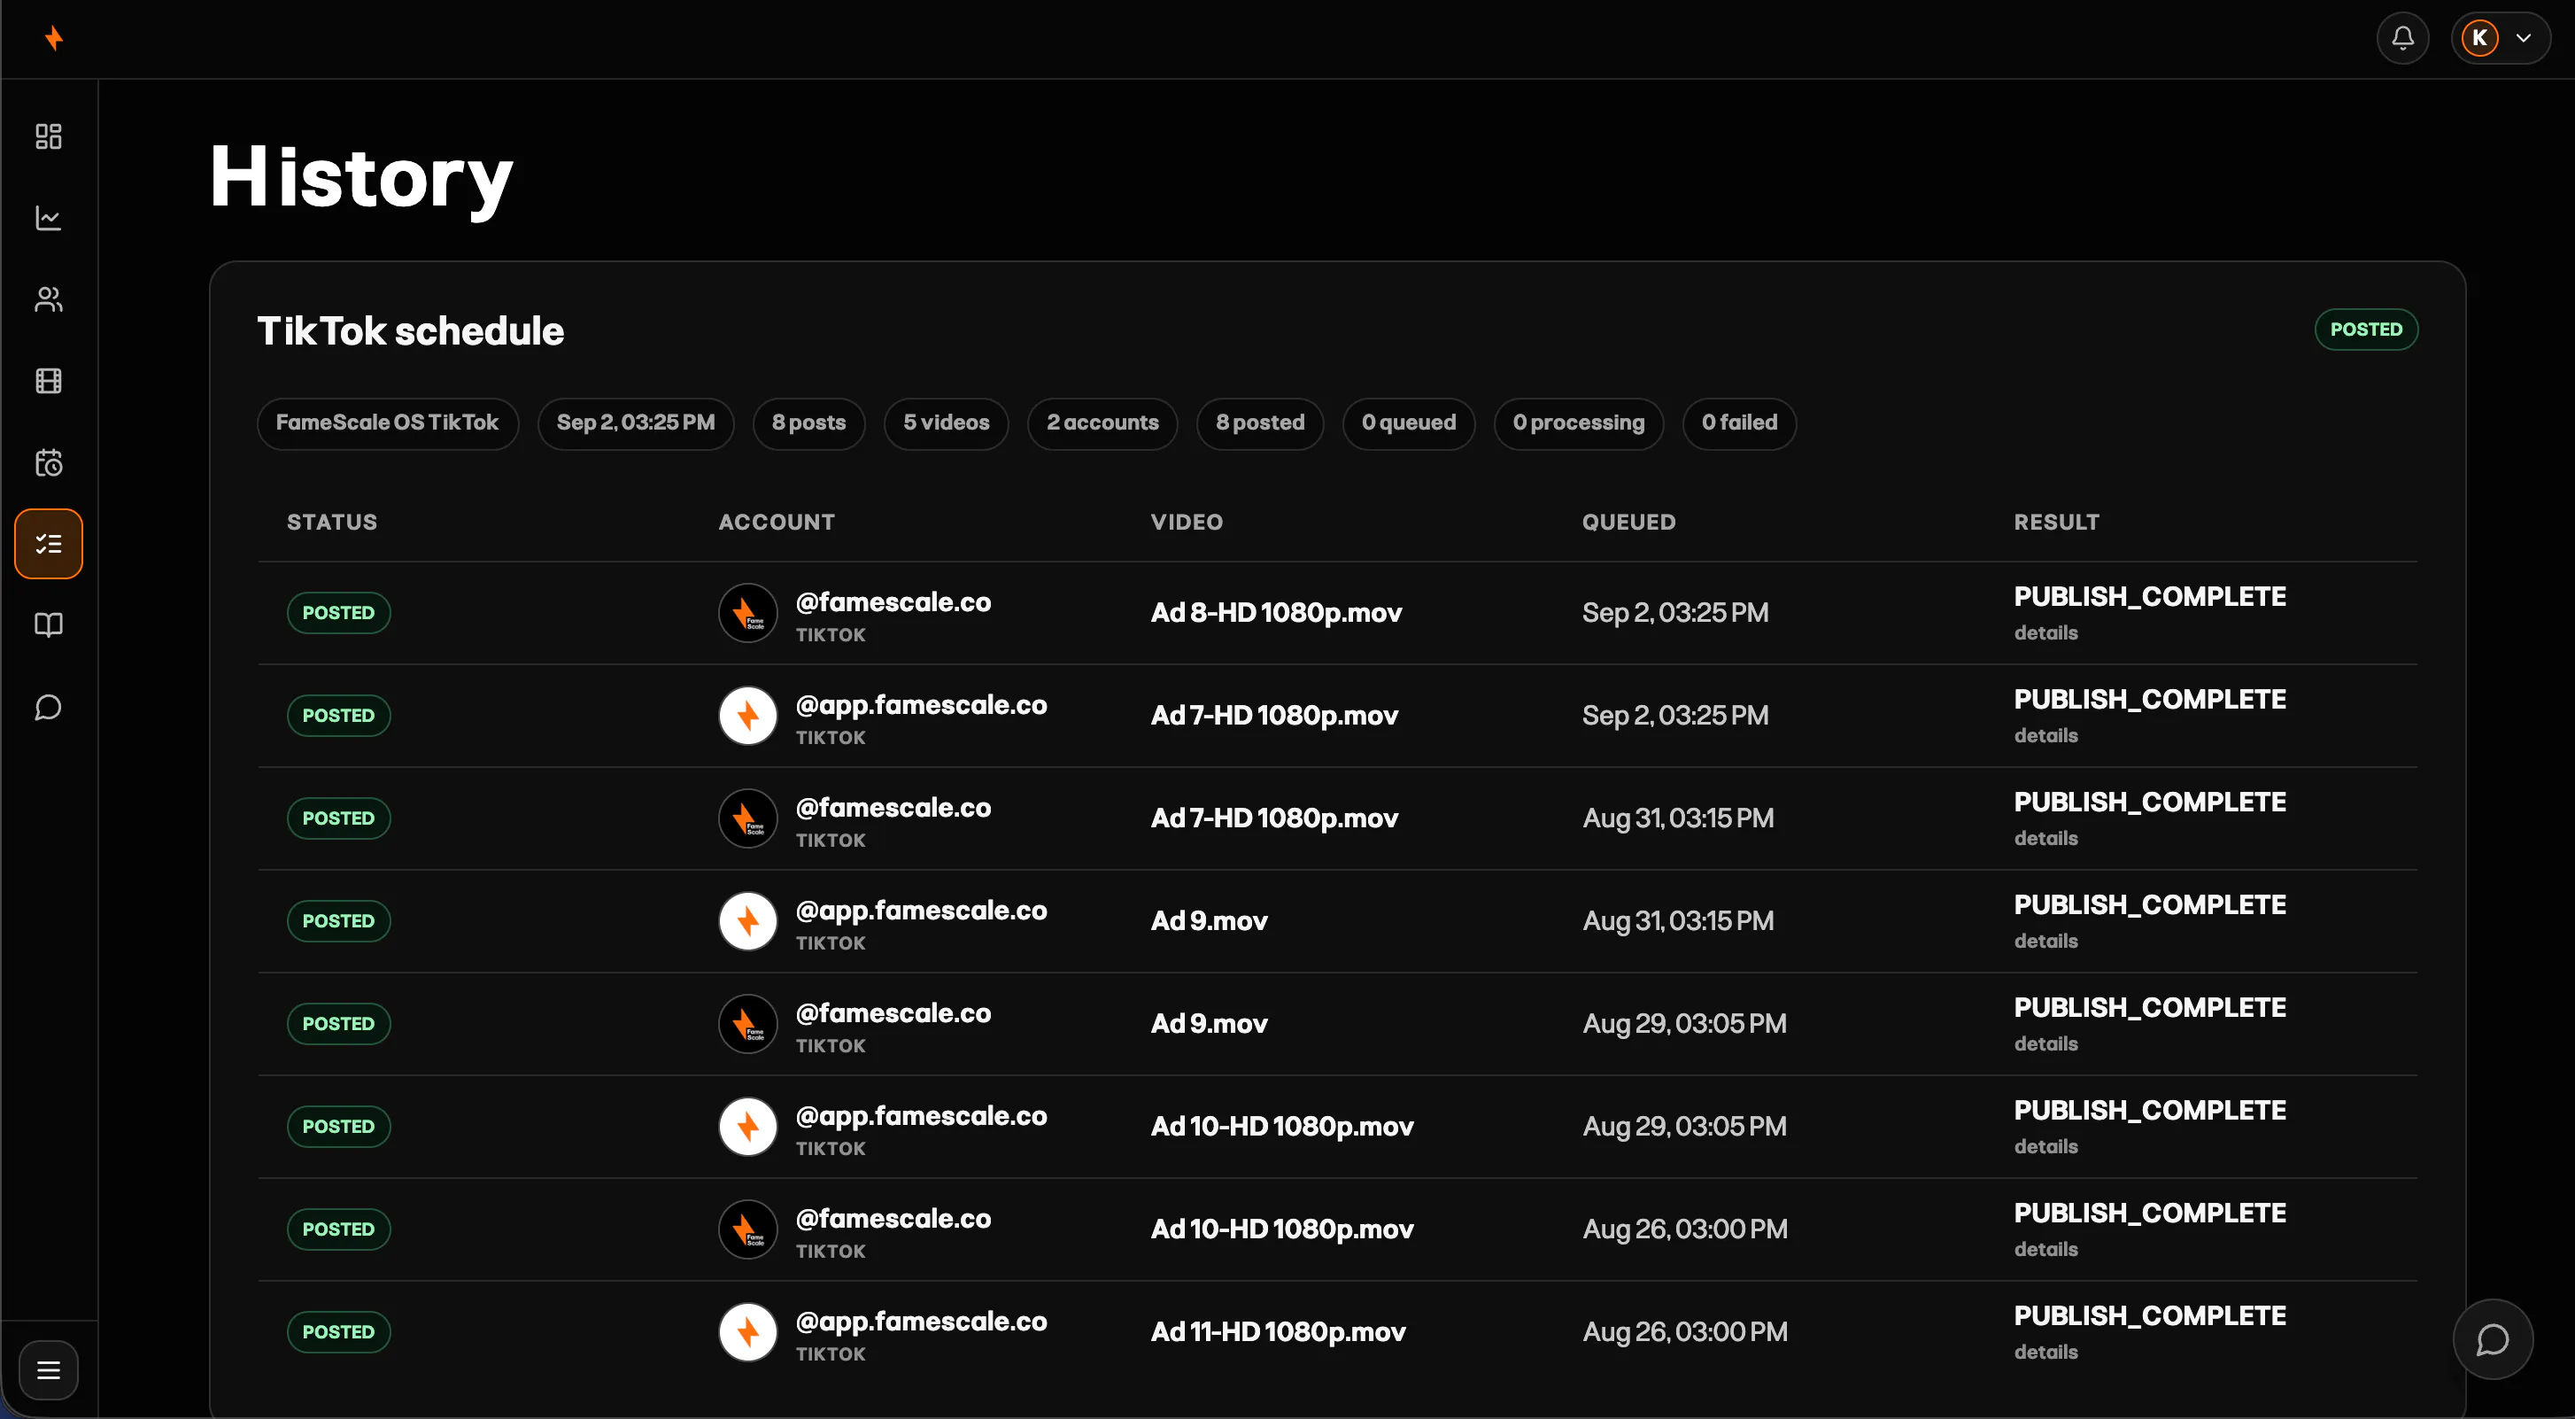Open the open-book guide icon in sidebar
The width and height of the screenshot is (2575, 1419).
(48, 626)
